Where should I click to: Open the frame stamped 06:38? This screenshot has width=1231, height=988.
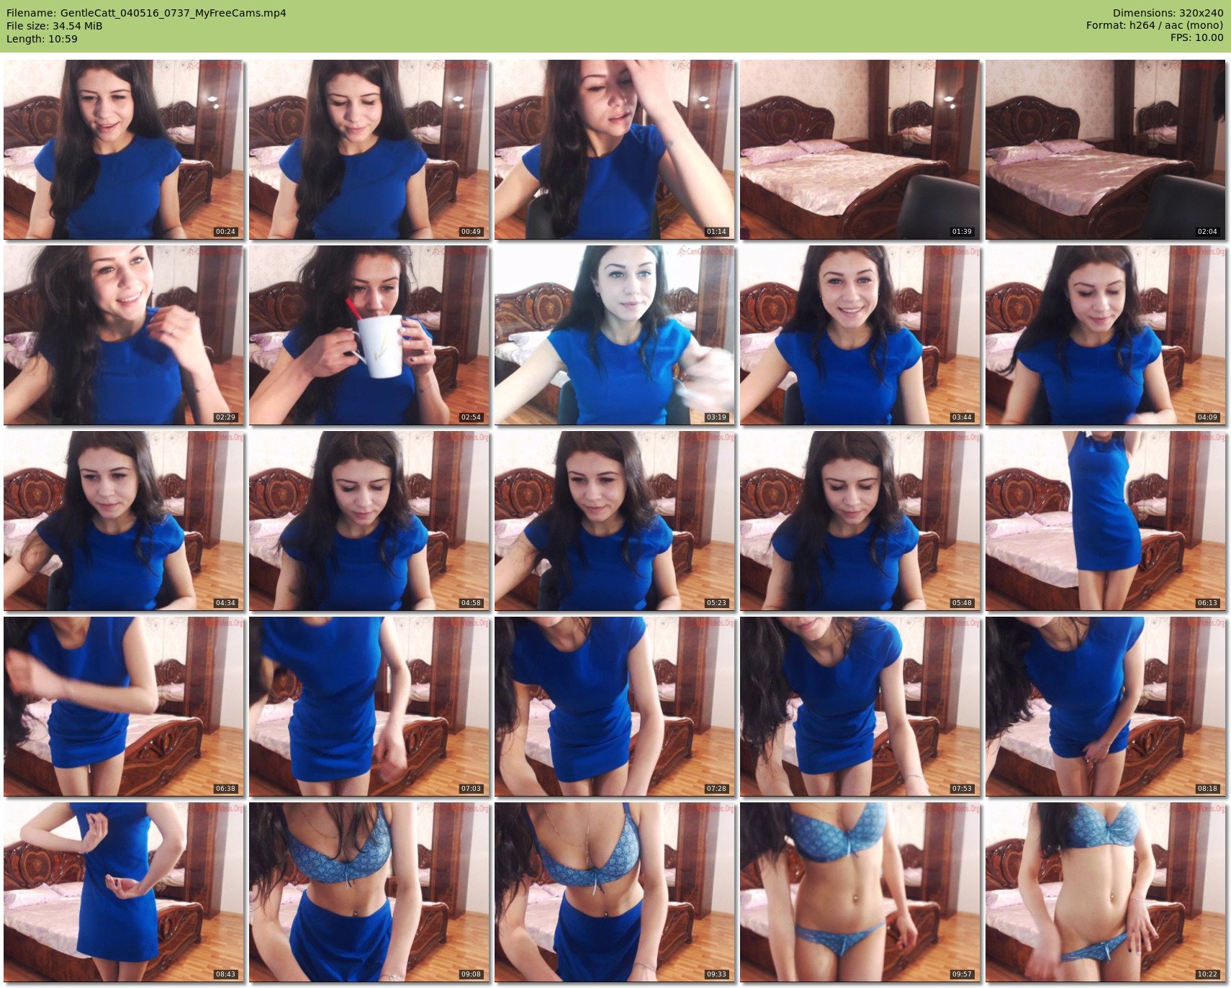point(124,707)
